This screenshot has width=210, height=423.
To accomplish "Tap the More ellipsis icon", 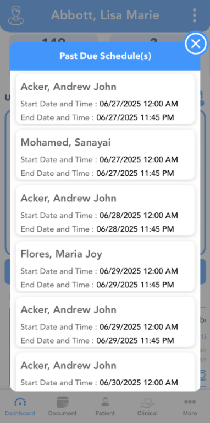I will [190, 402].
